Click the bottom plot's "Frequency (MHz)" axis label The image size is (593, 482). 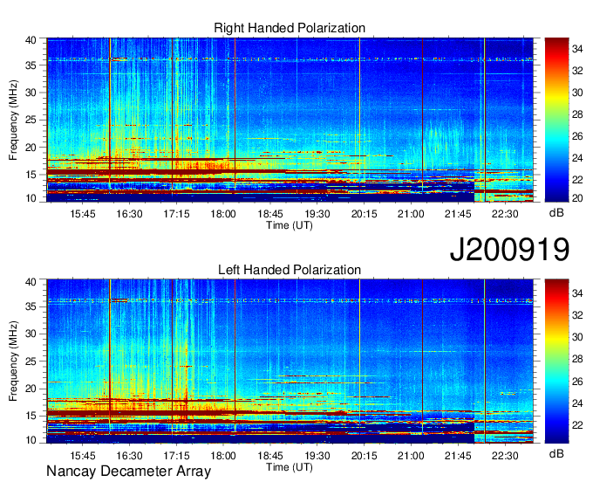13,361
